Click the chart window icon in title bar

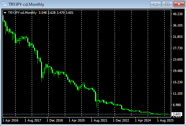pyautogui.click(x=4, y=4)
